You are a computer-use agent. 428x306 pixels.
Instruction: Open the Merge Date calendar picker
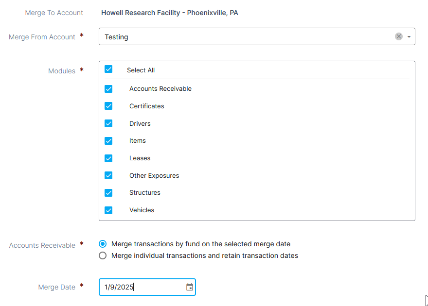pos(189,287)
